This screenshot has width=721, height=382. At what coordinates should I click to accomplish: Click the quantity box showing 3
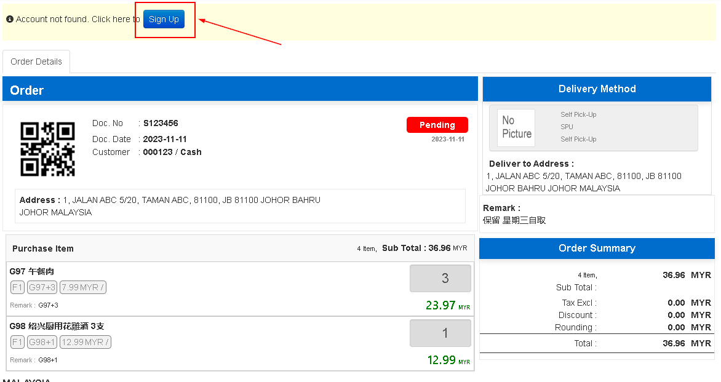pyautogui.click(x=440, y=279)
